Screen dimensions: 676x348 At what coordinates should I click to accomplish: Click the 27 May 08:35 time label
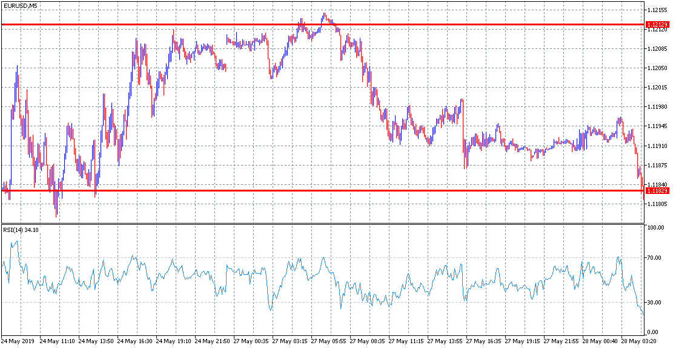(368, 341)
